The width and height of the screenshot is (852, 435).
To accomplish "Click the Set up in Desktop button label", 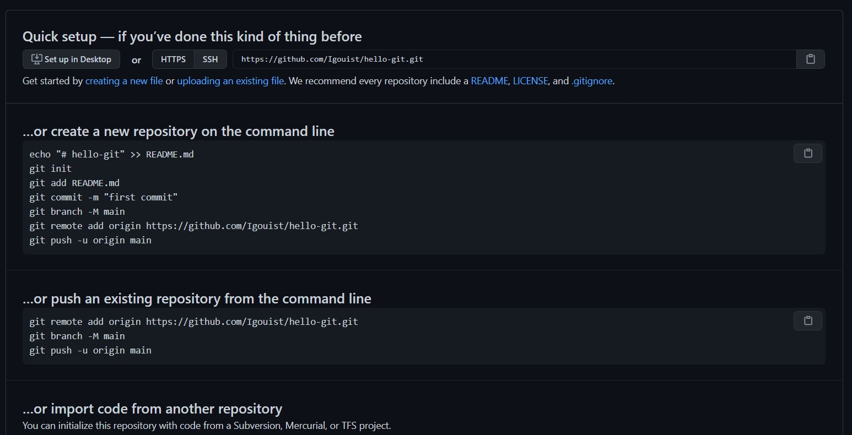I will (78, 59).
